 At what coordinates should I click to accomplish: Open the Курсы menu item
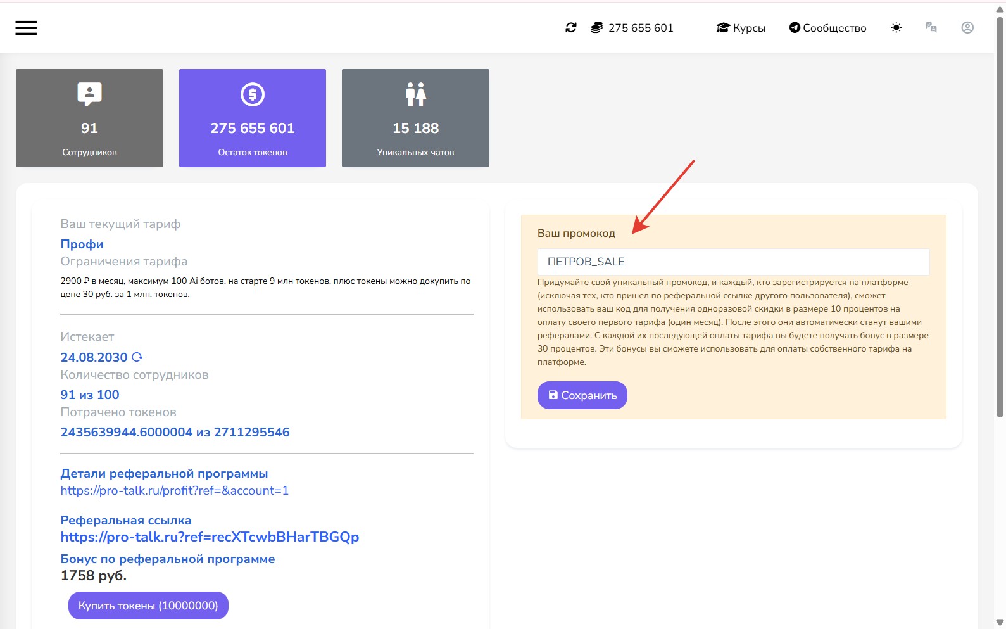(741, 28)
